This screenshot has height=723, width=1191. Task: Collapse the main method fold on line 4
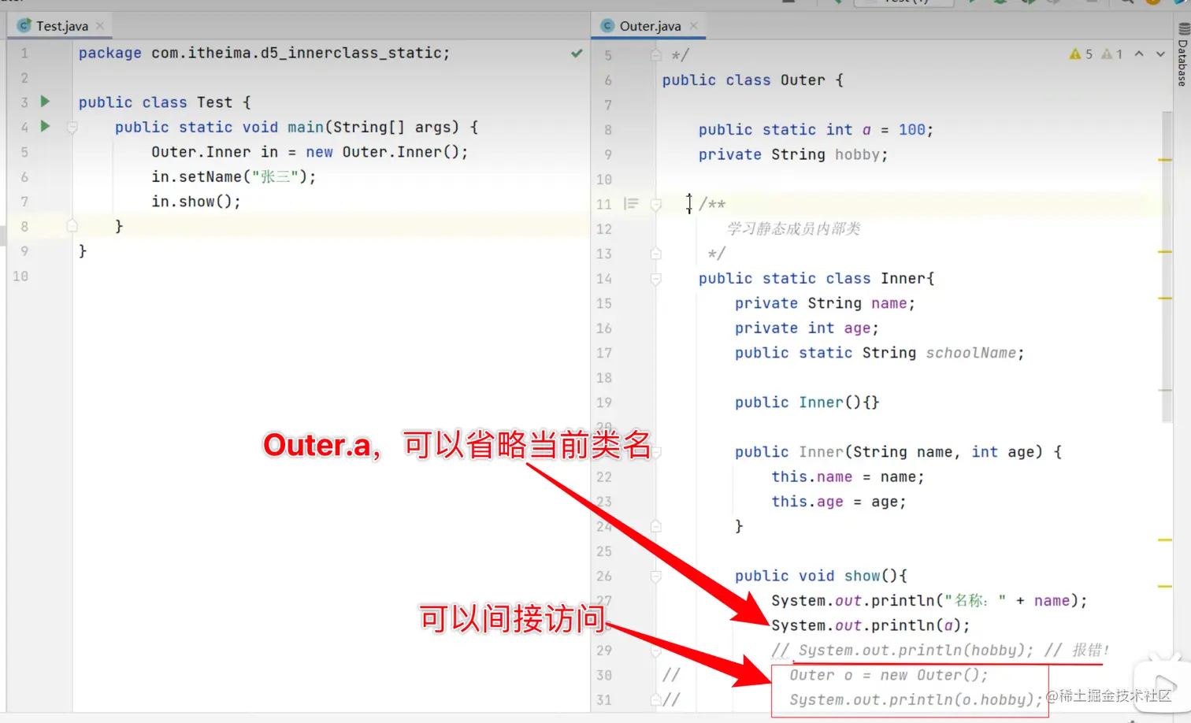72,127
